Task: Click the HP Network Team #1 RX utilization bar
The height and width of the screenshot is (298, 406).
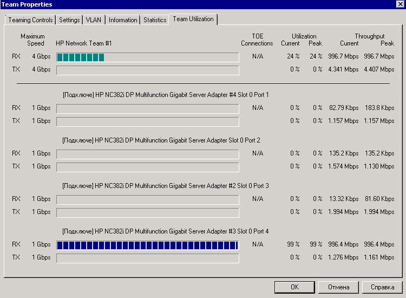Action: point(147,57)
